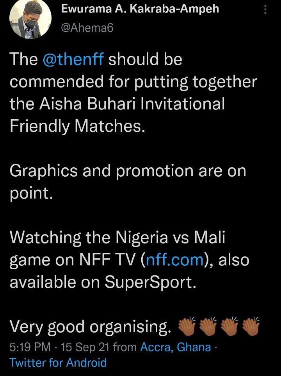Open Ewurama A. Kakraba-Ampeh's profile name

pos(140,10)
